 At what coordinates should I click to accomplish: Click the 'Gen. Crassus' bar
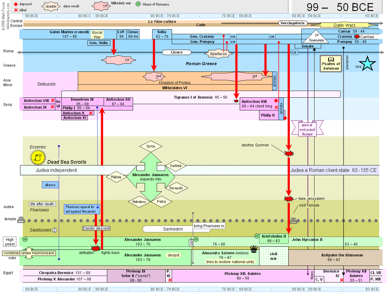201,36
